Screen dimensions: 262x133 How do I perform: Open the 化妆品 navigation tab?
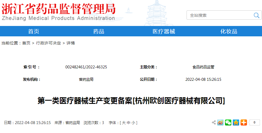click(229, 31)
